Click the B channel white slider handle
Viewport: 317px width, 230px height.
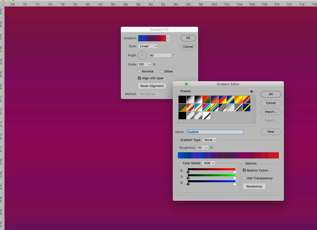coord(235,184)
